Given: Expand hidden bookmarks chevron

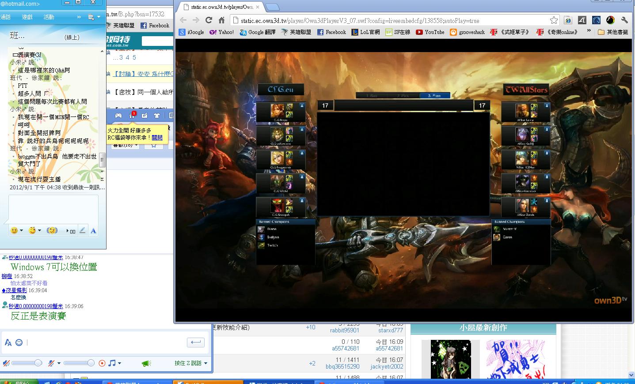Looking at the screenshot, I should 589,31.
